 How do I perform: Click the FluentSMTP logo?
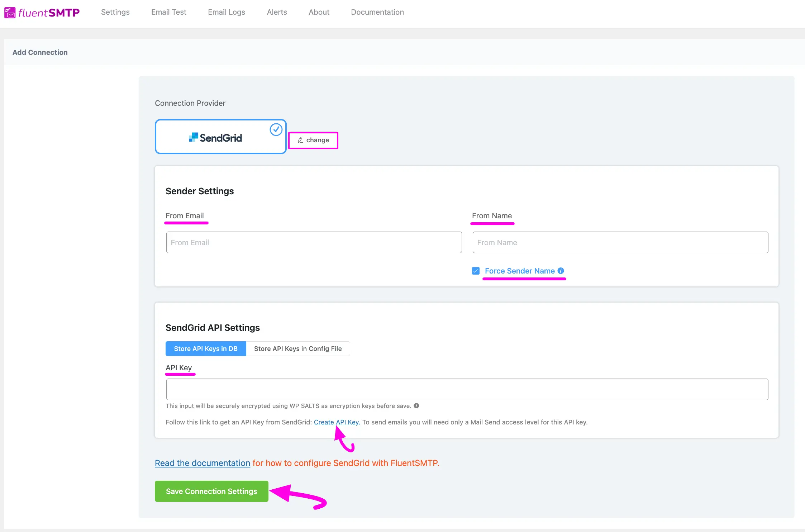pos(42,13)
